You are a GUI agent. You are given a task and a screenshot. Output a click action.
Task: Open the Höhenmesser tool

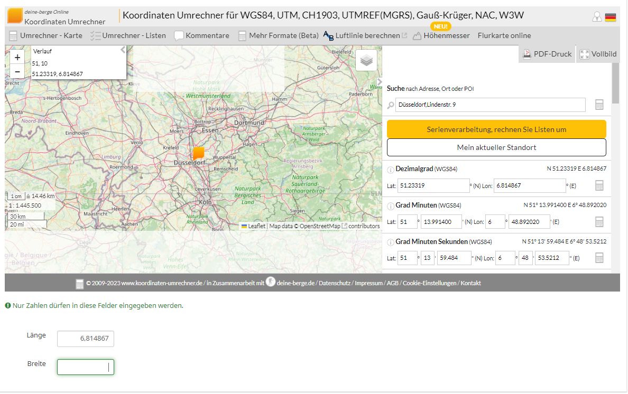[441, 35]
